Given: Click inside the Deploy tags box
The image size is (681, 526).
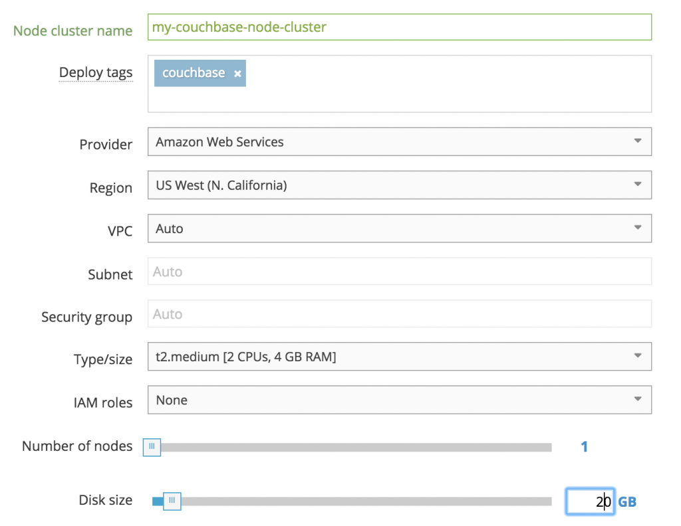Looking at the screenshot, I should [x=400, y=84].
